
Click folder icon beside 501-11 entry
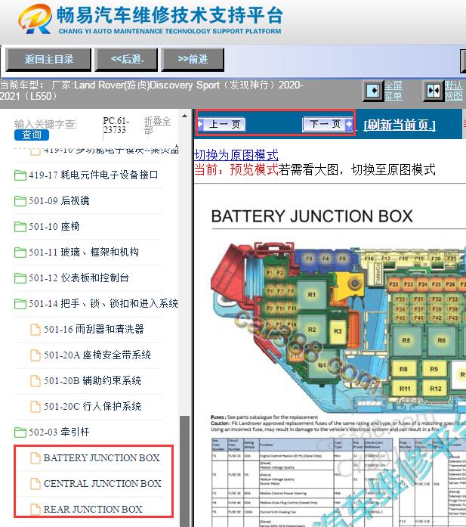point(20,253)
